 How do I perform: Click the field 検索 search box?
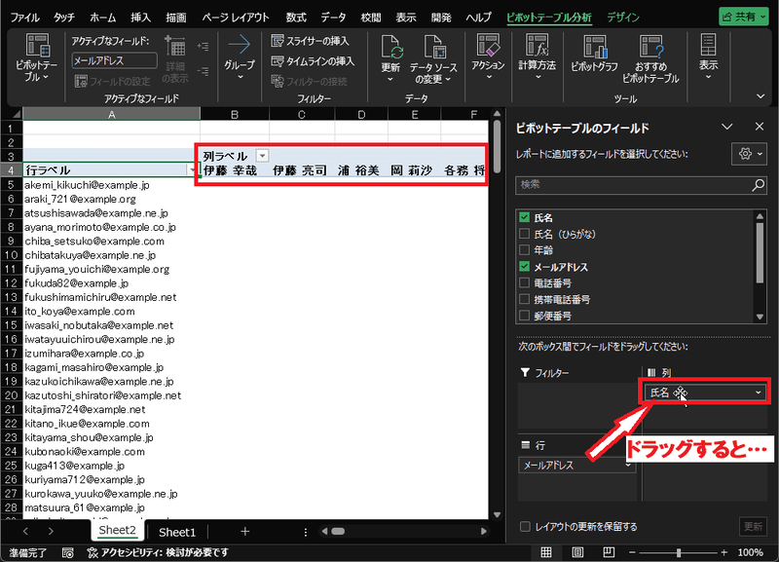[x=641, y=185]
